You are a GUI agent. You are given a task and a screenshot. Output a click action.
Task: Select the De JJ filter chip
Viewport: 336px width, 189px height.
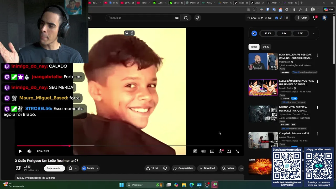point(266,47)
